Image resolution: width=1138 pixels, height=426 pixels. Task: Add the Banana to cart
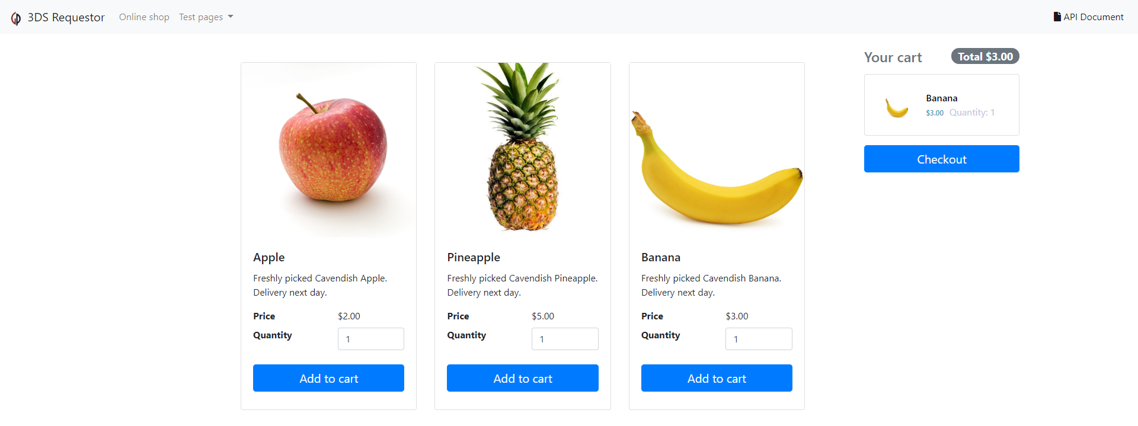tap(717, 378)
